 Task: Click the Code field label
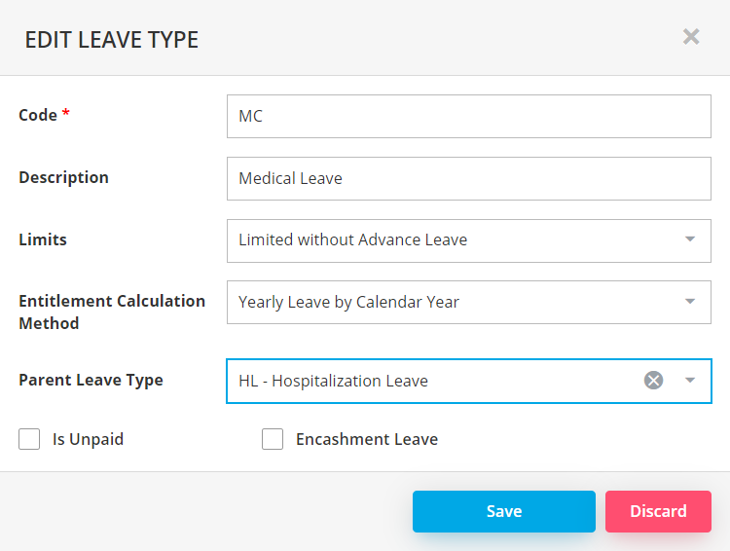pyautogui.click(x=38, y=115)
